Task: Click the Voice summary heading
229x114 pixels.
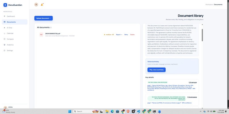Action: tap(153, 62)
